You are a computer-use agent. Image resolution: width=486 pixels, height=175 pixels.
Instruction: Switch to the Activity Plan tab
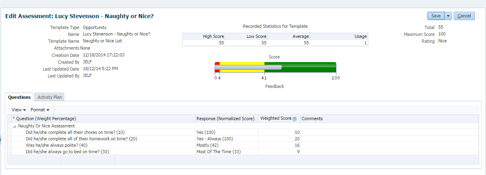49,97
